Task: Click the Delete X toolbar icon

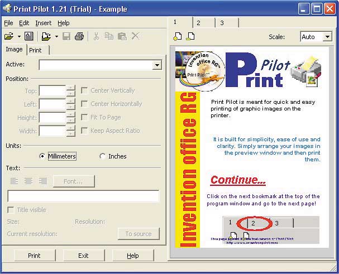Action: click(x=136, y=36)
